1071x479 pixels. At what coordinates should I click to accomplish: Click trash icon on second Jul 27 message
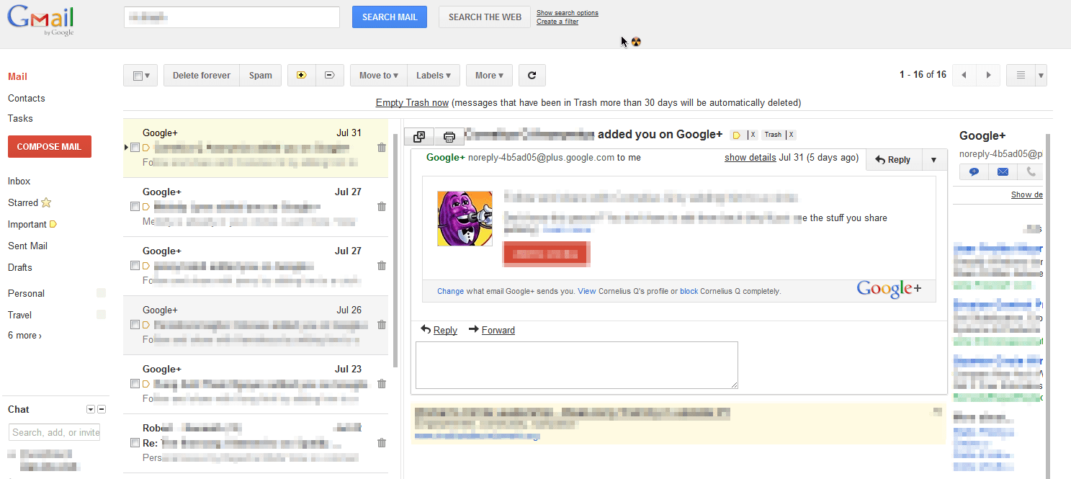(382, 266)
